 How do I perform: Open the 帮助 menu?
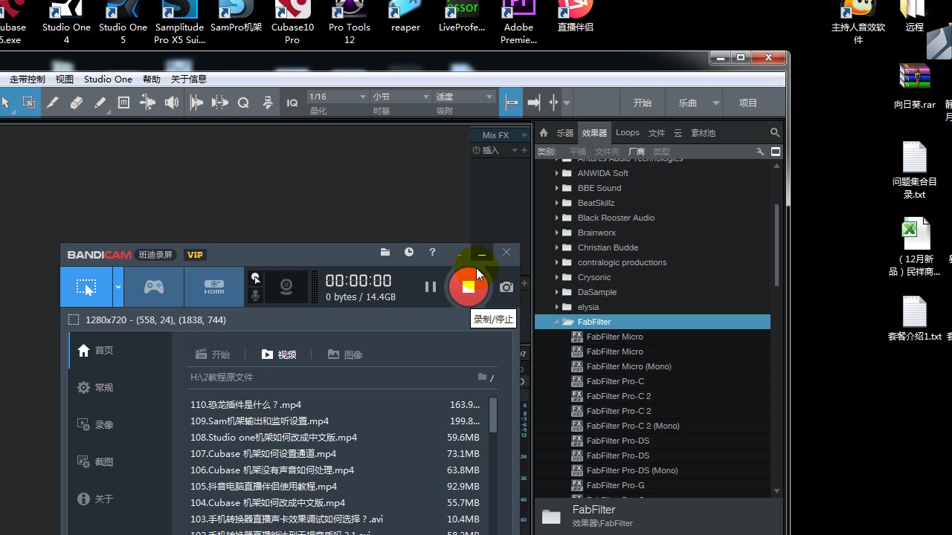(152, 79)
